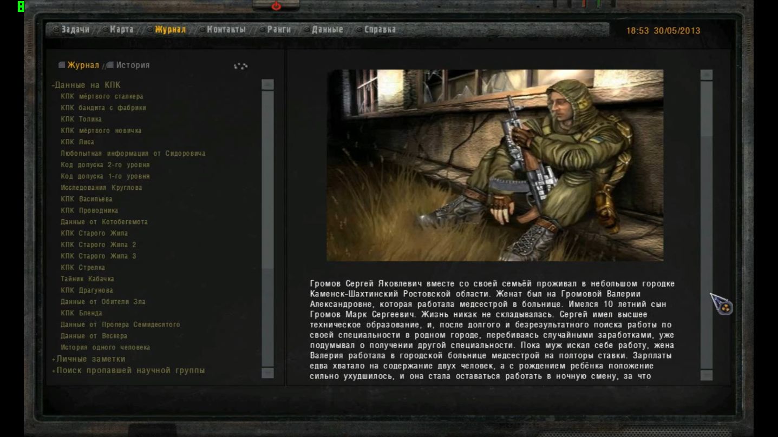
Task: Open the Справка tab
Action: tap(380, 30)
